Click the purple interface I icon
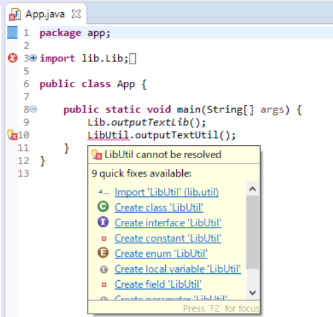 tap(103, 222)
